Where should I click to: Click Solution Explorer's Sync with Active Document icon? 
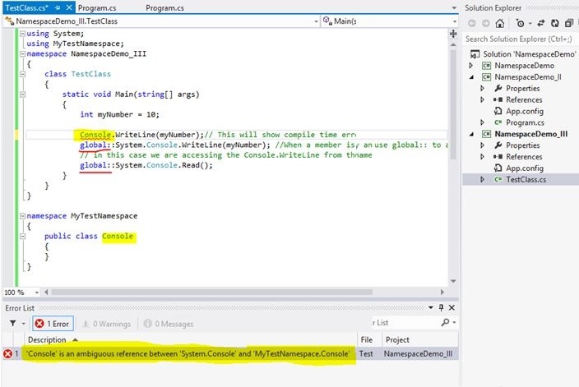pyautogui.click(x=543, y=23)
